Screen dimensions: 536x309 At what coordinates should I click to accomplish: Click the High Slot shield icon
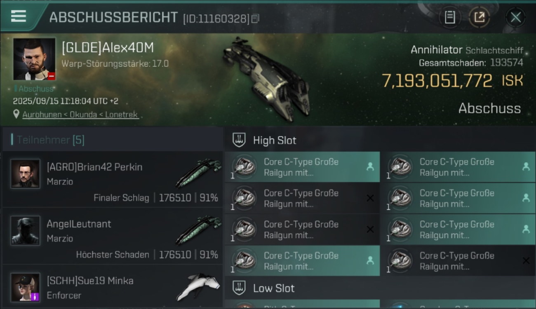point(240,140)
